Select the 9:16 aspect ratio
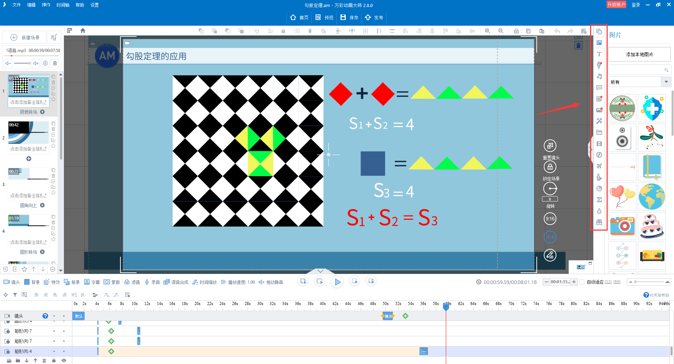 click(x=550, y=219)
